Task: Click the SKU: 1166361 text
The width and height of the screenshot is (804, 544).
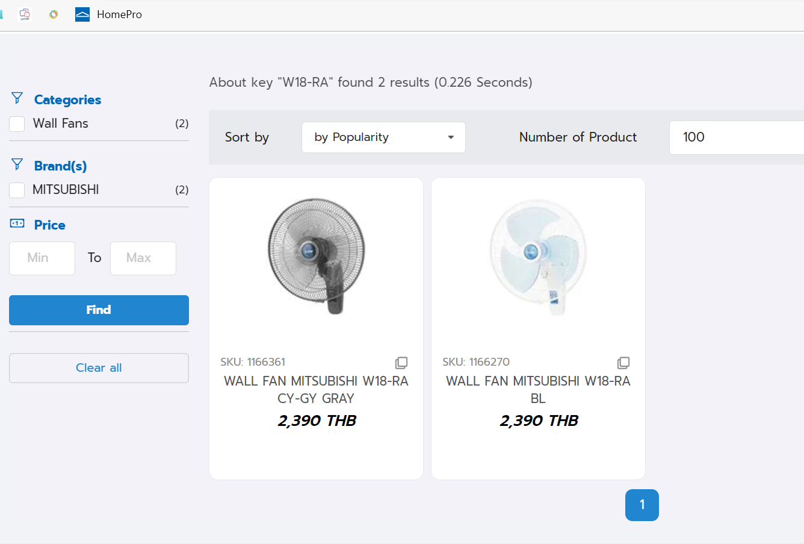Action: (x=253, y=362)
